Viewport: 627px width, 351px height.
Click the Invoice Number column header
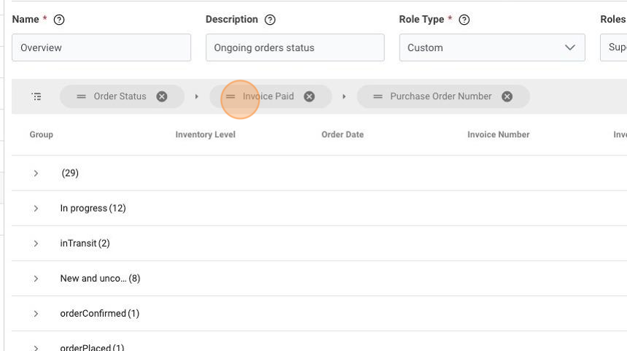498,134
